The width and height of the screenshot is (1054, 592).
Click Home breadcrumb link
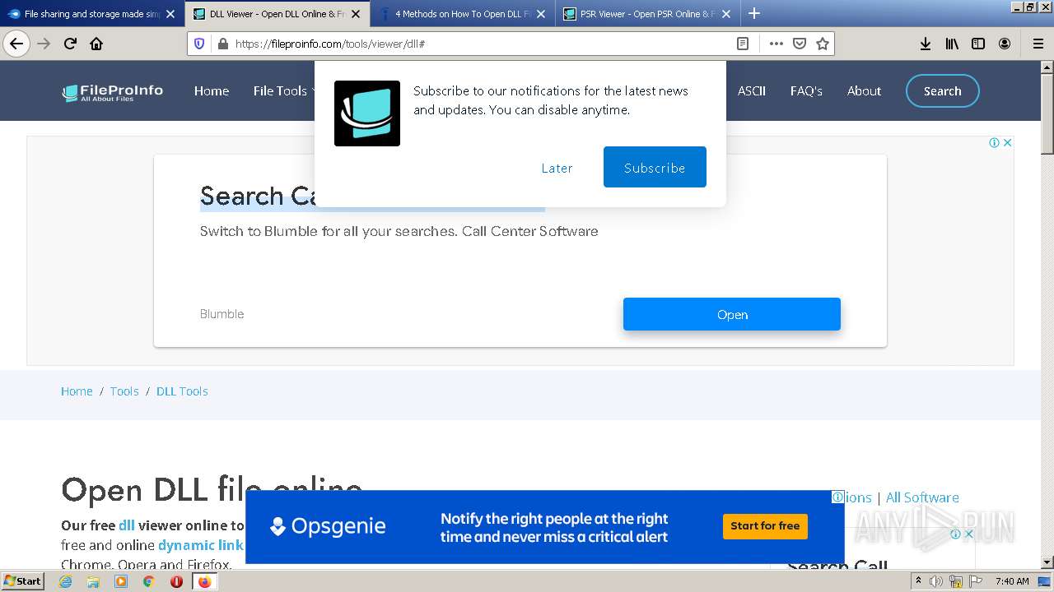pos(77,391)
